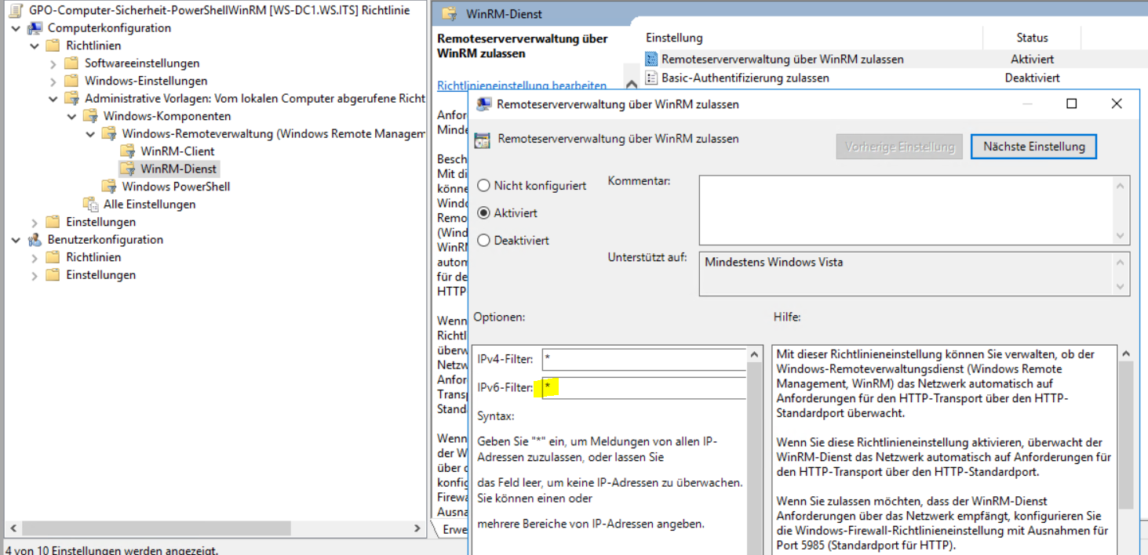Click Kommentar box scroll down arrow

(1121, 236)
